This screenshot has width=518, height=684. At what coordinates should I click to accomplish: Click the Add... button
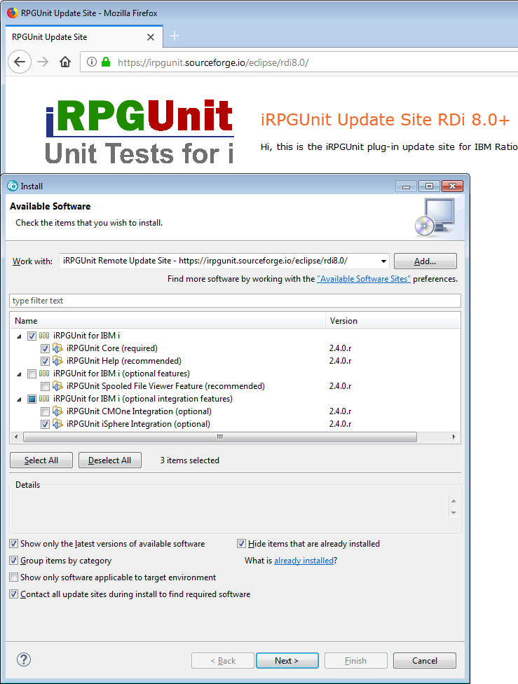pos(425,261)
